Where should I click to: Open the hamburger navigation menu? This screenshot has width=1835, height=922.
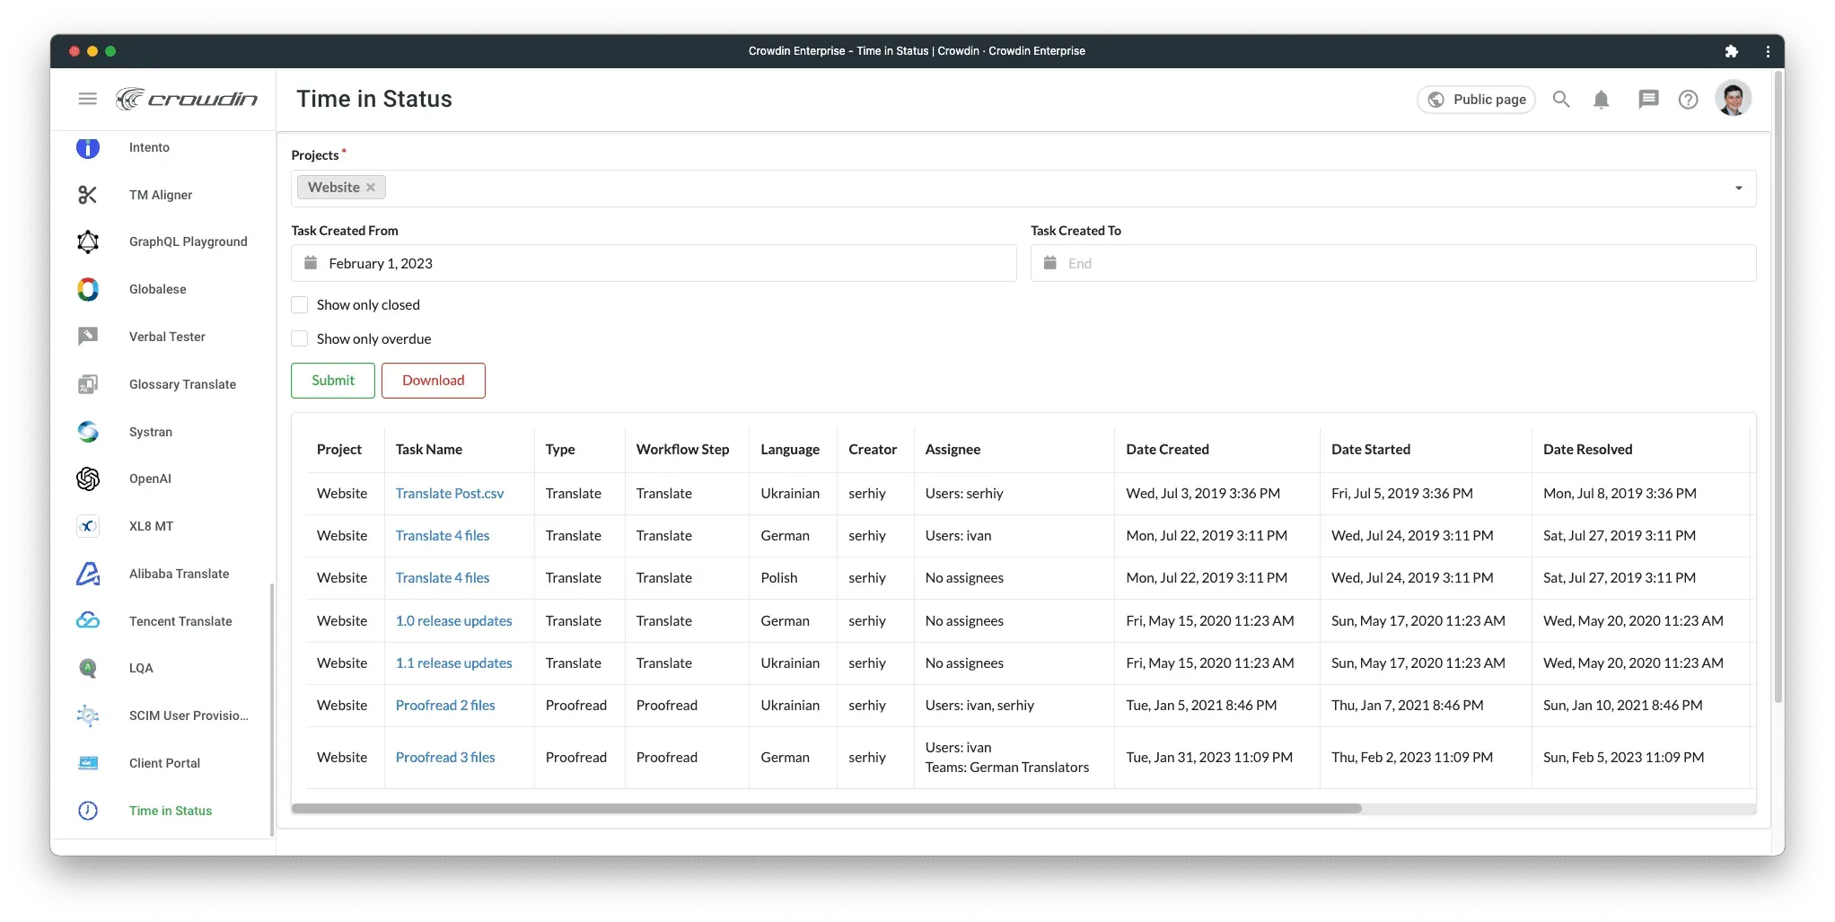(87, 99)
